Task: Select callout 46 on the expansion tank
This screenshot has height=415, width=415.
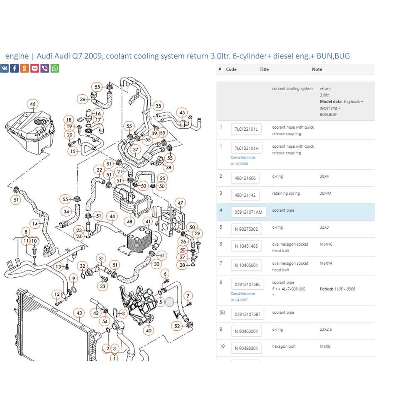Action: click(x=32, y=104)
